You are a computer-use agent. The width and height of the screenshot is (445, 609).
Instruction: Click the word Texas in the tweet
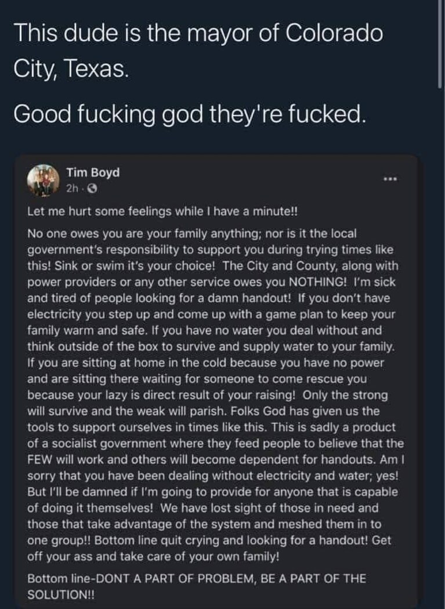click(95, 69)
